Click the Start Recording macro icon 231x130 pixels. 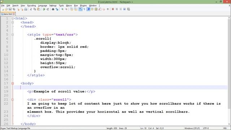(x=113, y=9)
